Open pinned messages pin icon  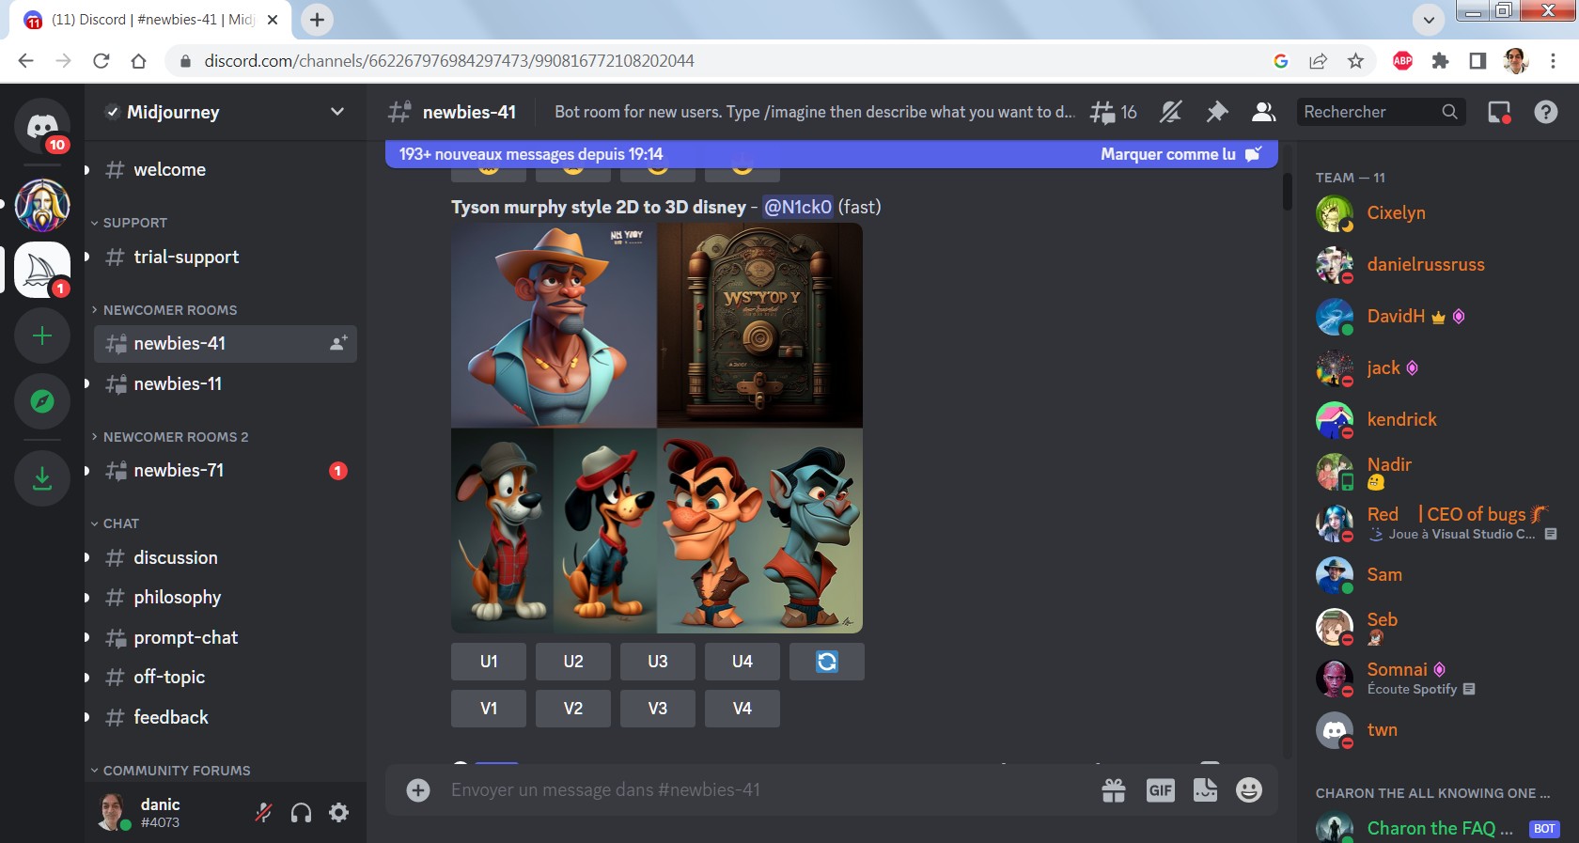(x=1217, y=113)
